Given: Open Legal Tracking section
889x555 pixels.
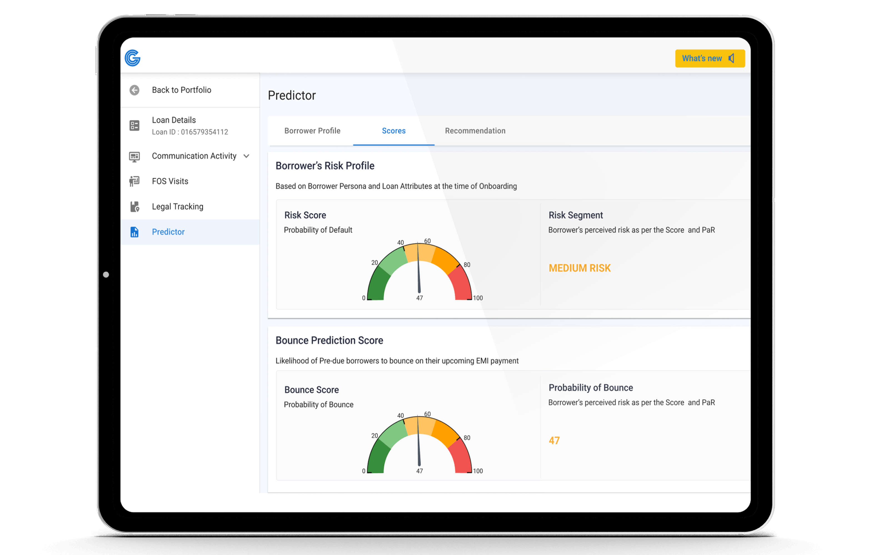Looking at the screenshot, I should 178,207.
